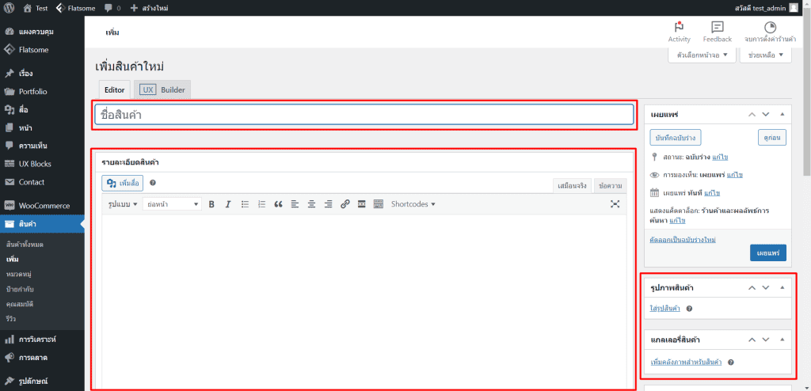The width and height of the screenshot is (811, 391).
Task: Open ตัวเลือกหน้าจอ screen options
Action: point(702,55)
